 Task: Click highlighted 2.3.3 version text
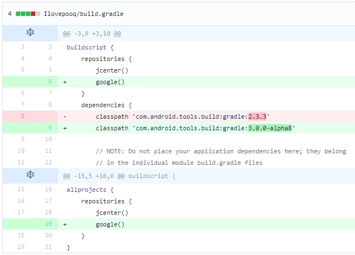(x=257, y=117)
